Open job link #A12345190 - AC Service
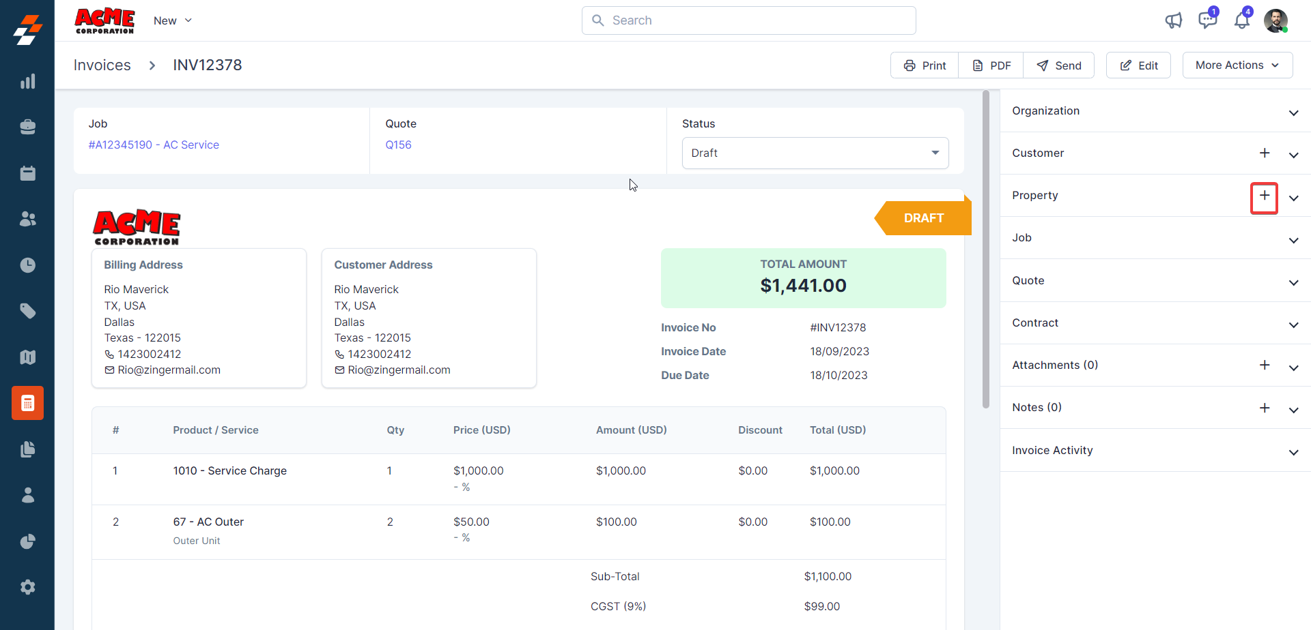Screen dimensions: 1311x630 point(154,145)
